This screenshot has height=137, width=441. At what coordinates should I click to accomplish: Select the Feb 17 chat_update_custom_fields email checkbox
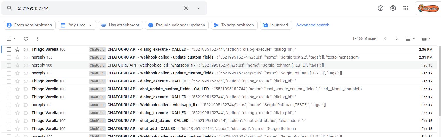[x=9, y=89]
